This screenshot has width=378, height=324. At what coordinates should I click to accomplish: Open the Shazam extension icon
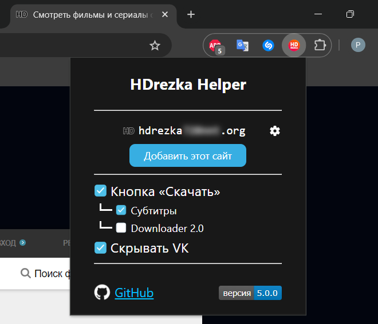pyautogui.click(x=268, y=45)
